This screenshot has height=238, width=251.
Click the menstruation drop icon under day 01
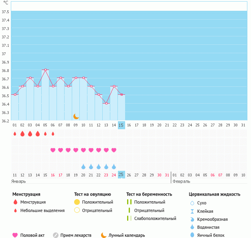coord(15,134)
